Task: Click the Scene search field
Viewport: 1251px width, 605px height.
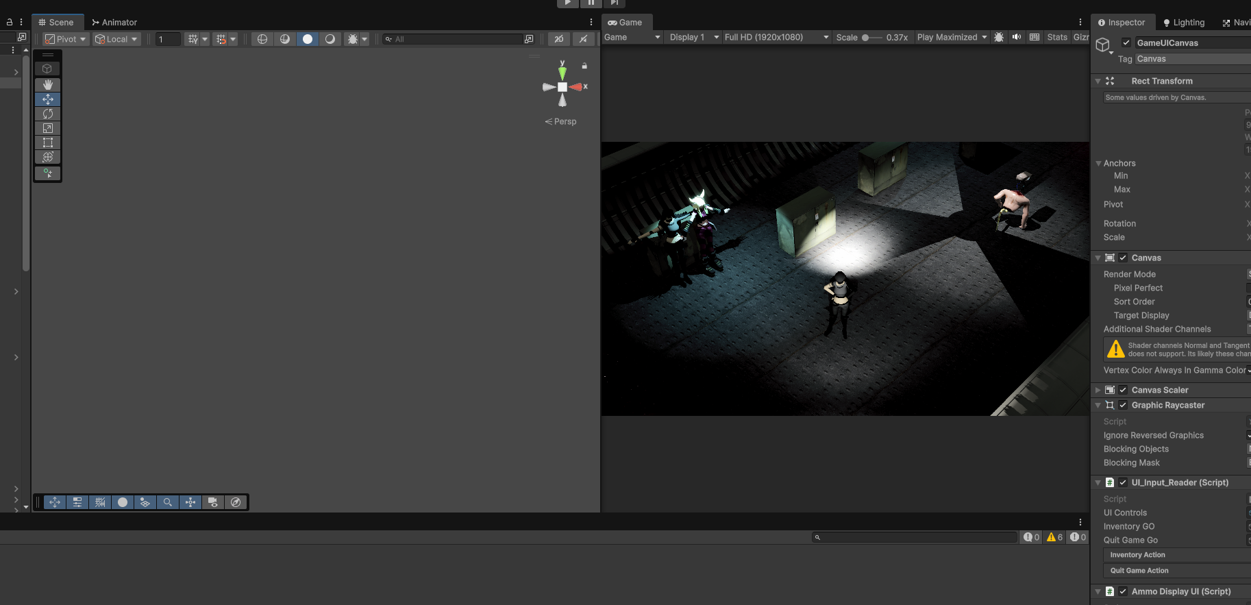Action: pyautogui.click(x=453, y=39)
